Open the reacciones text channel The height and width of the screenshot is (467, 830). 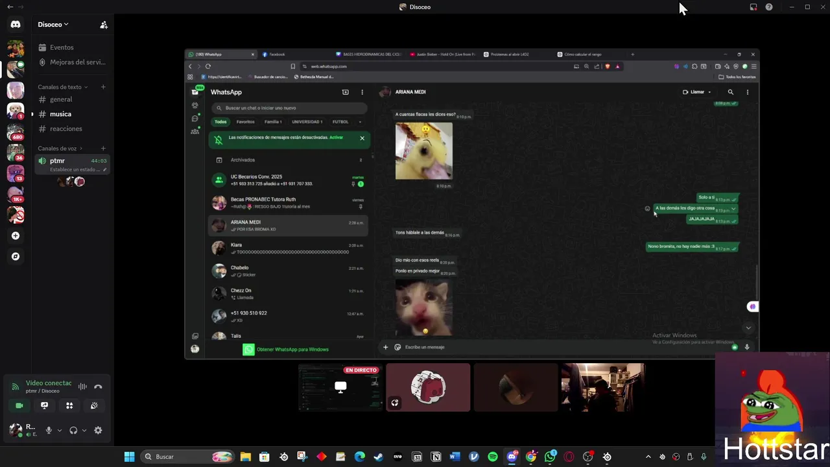(x=71, y=128)
